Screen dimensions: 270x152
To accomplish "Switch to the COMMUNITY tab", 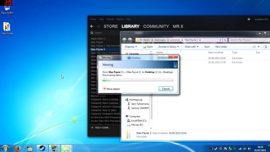I will [156, 26].
